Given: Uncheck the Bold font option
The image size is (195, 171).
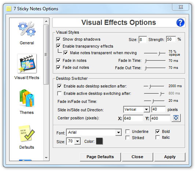Looking at the screenshot, I should point(158,131).
